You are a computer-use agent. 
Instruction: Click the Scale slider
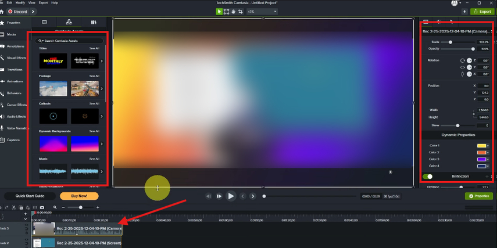point(458,42)
